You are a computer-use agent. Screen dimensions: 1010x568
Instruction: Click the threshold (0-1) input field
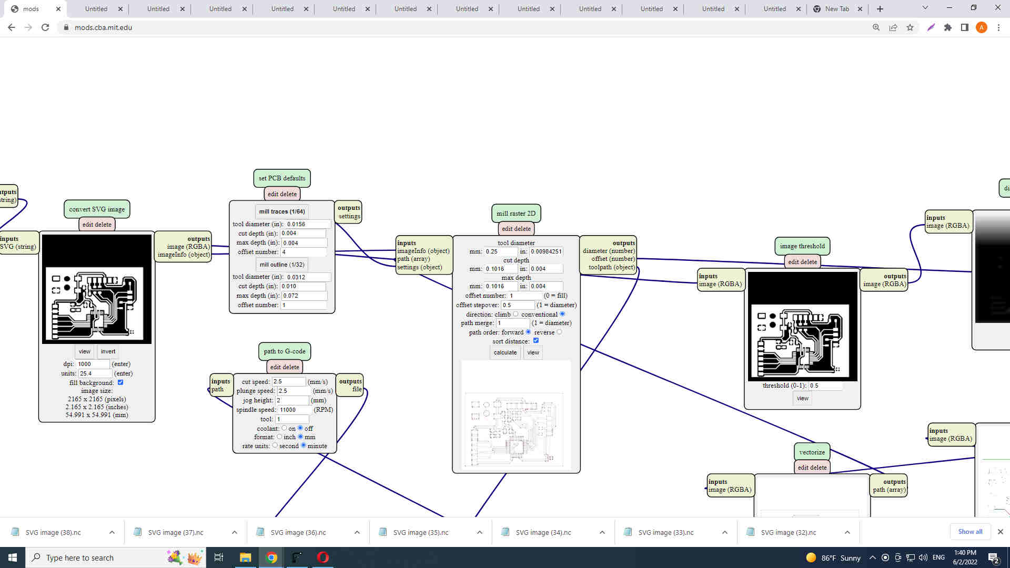pos(825,386)
